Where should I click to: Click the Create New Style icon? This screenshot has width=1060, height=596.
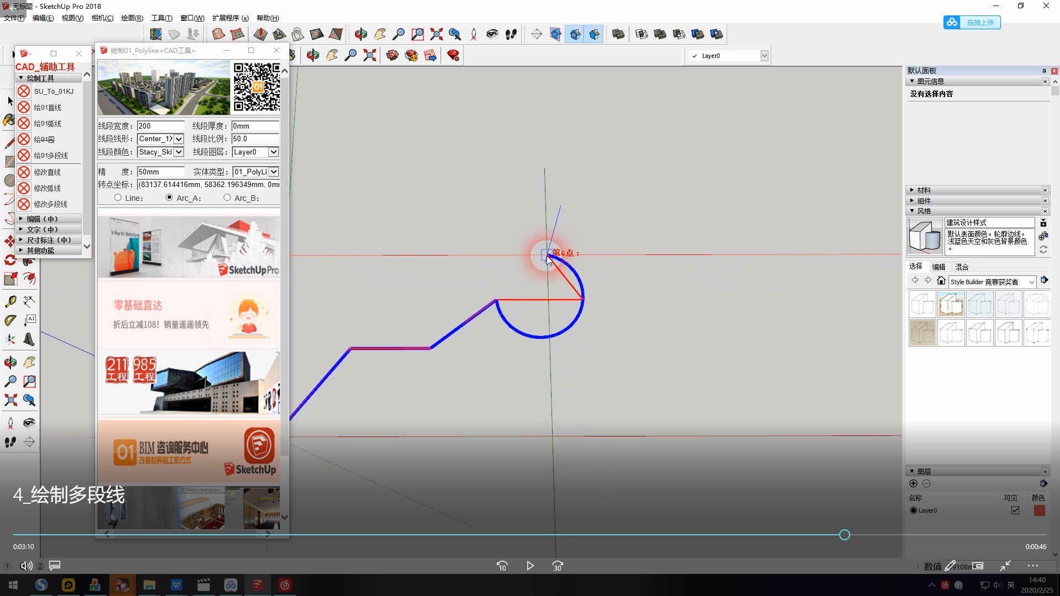tap(1043, 236)
